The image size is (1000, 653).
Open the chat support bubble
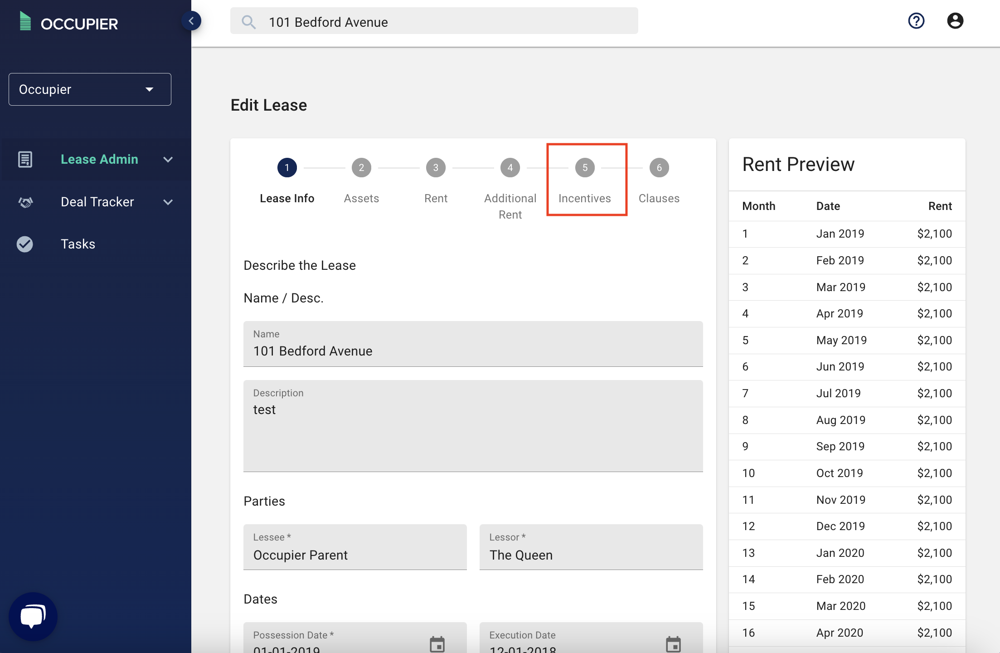tap(33, 616)
